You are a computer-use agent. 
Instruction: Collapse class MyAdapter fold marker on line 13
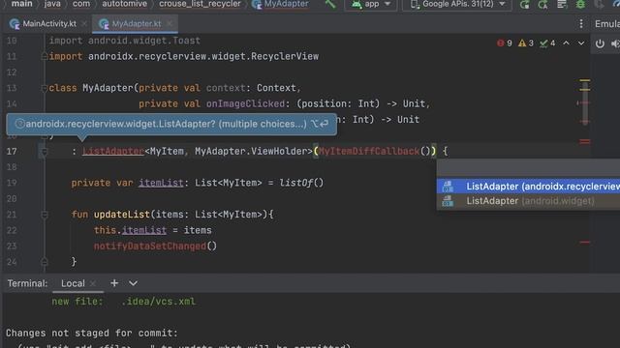pos(45,88)
